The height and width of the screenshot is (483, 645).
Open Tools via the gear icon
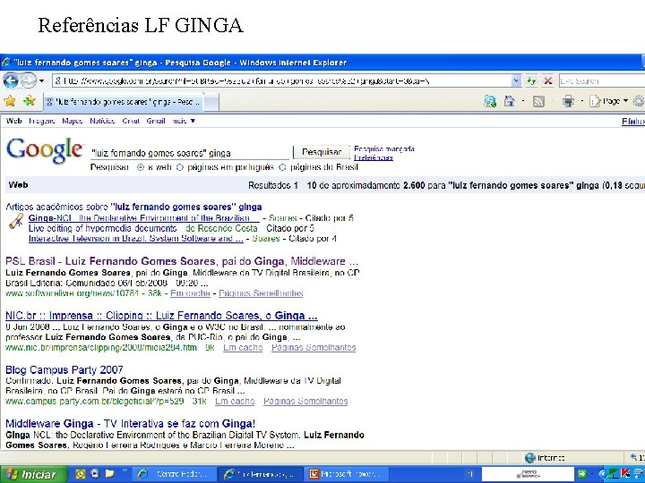[638, 101]
